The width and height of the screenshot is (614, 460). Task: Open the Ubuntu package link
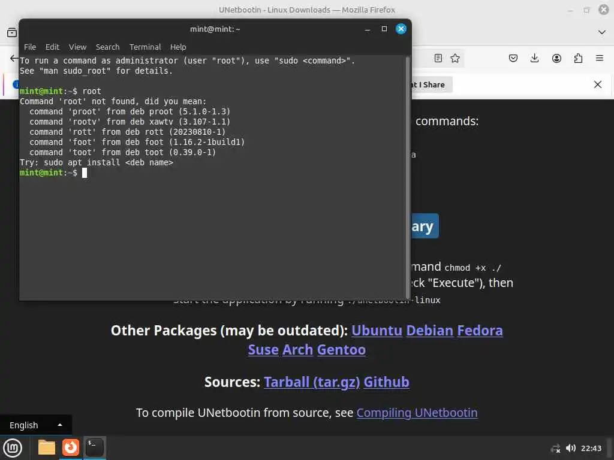tap(377, 331)
